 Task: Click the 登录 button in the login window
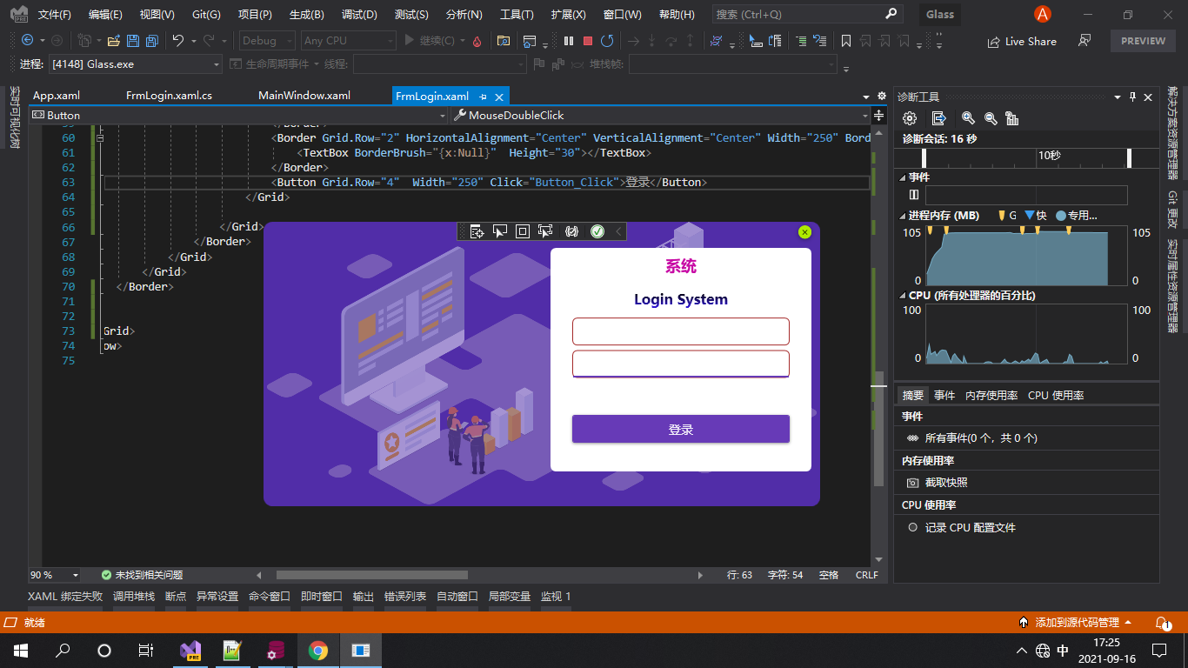pyautogui.click(x=681, y=429)
